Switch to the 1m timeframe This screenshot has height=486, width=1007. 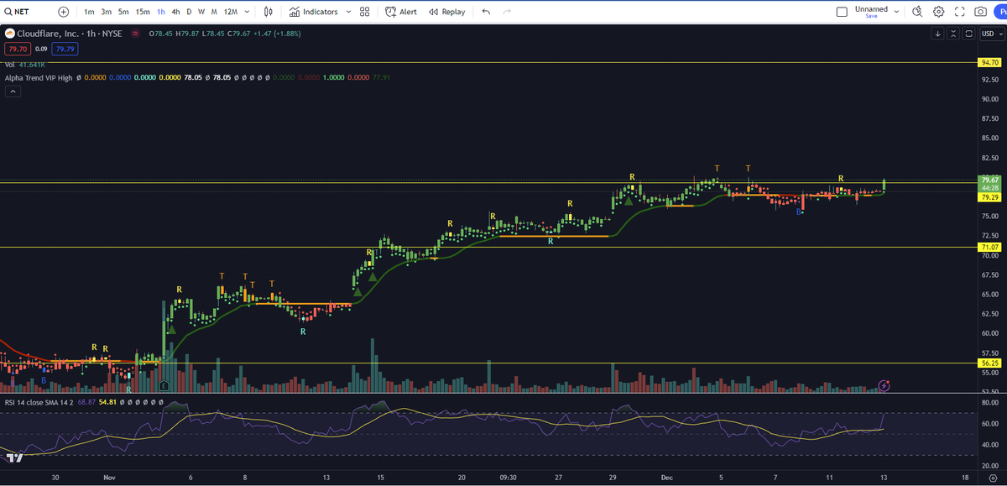point(89,12)
